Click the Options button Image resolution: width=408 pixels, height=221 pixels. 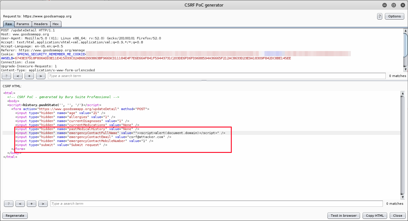coord(394,16)
